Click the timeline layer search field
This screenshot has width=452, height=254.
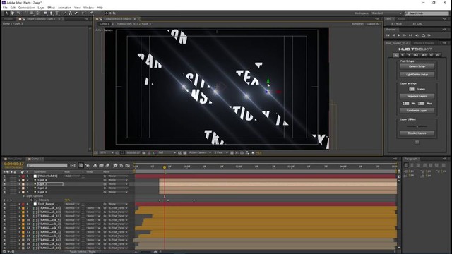(47, 165)
